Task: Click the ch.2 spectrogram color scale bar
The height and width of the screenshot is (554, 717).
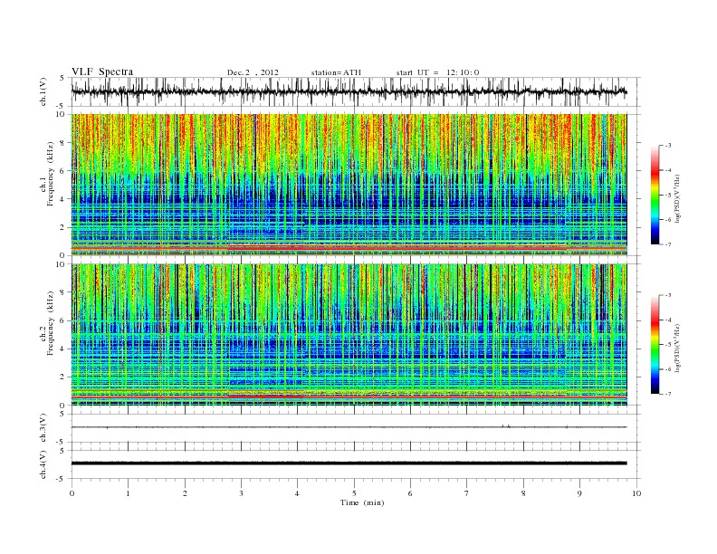Action: [x=655, y=345]
